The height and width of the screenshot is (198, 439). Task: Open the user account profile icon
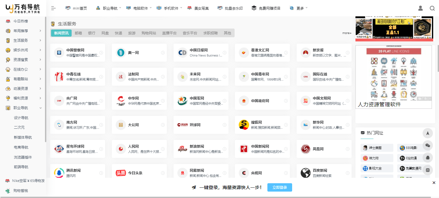coord(420,8)
